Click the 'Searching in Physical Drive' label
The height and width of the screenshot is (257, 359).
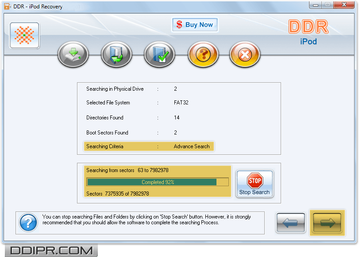pyautogui.click(x=115, y=89)
